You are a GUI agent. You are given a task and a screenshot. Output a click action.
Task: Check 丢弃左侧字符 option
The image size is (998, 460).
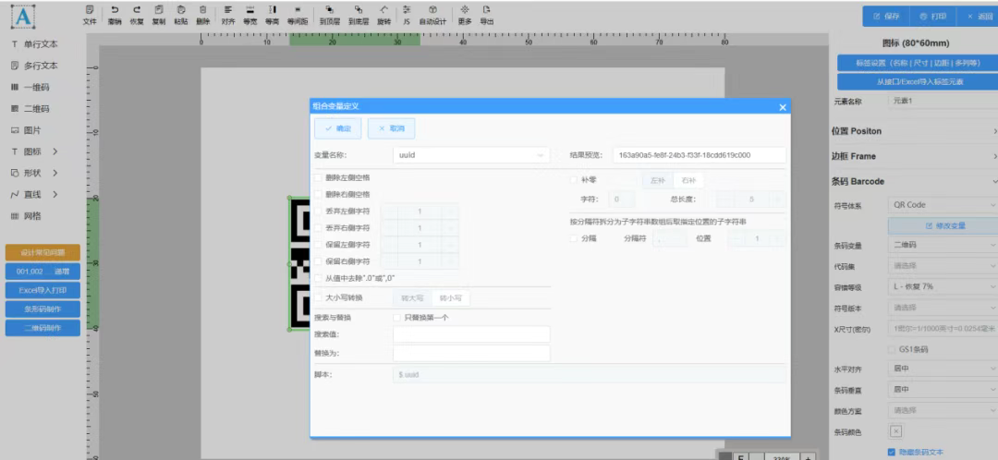[x=318, y=212]
